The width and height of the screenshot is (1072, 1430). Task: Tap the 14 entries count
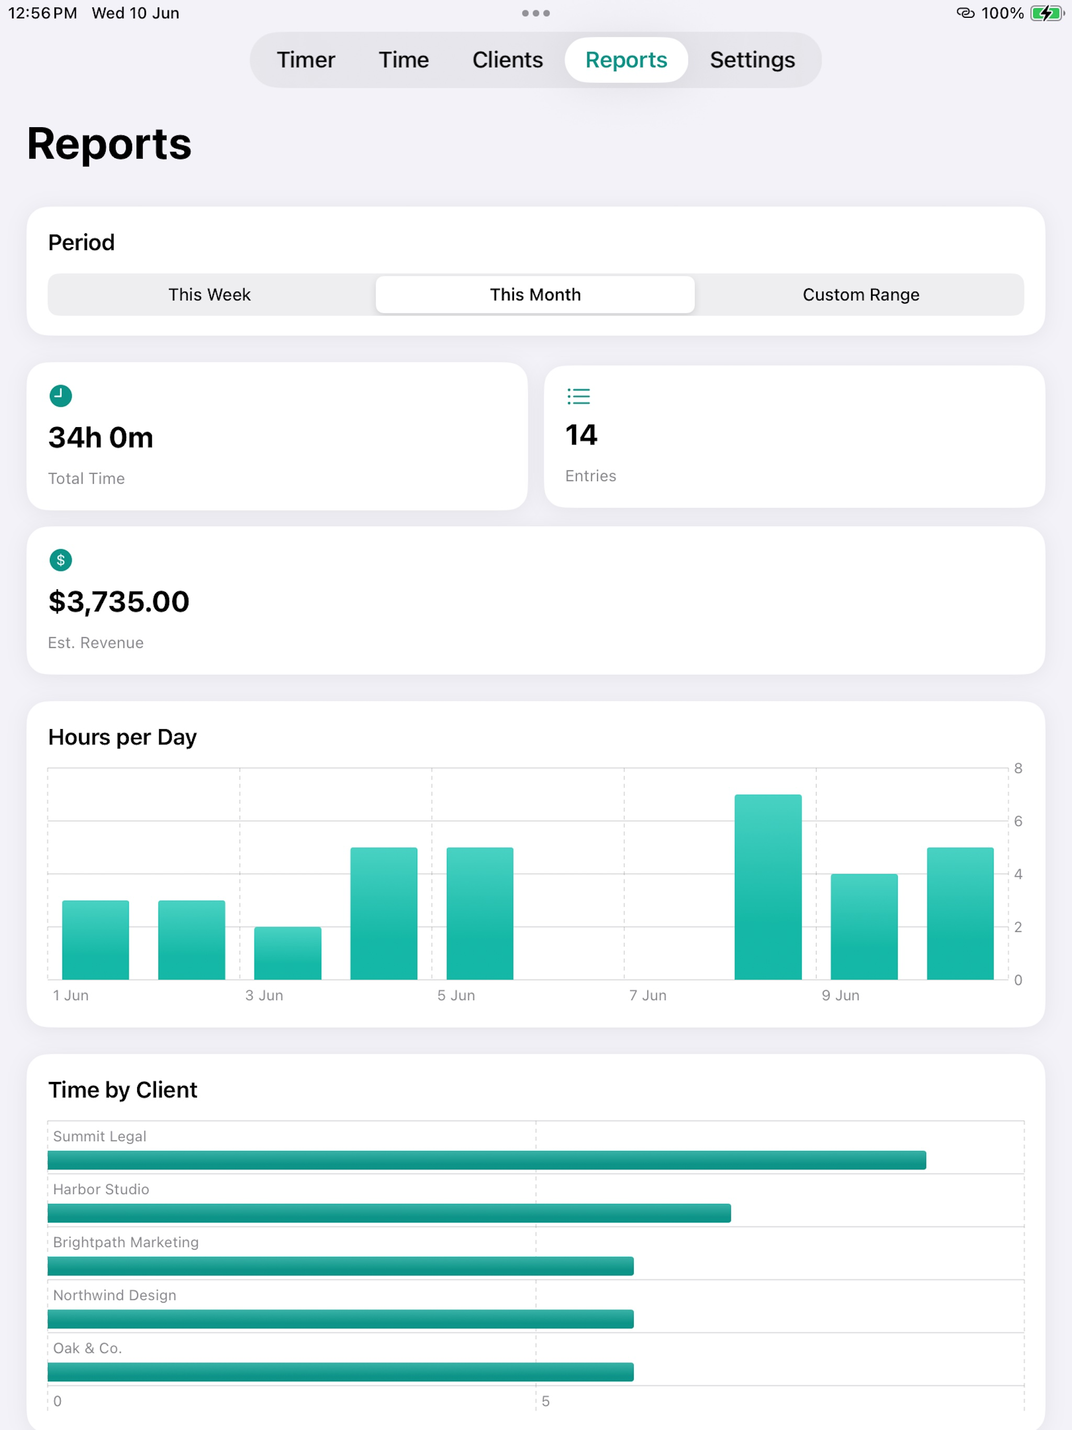point(581,434)
